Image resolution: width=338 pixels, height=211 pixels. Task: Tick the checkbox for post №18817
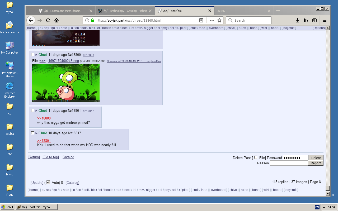coord(32,133)
